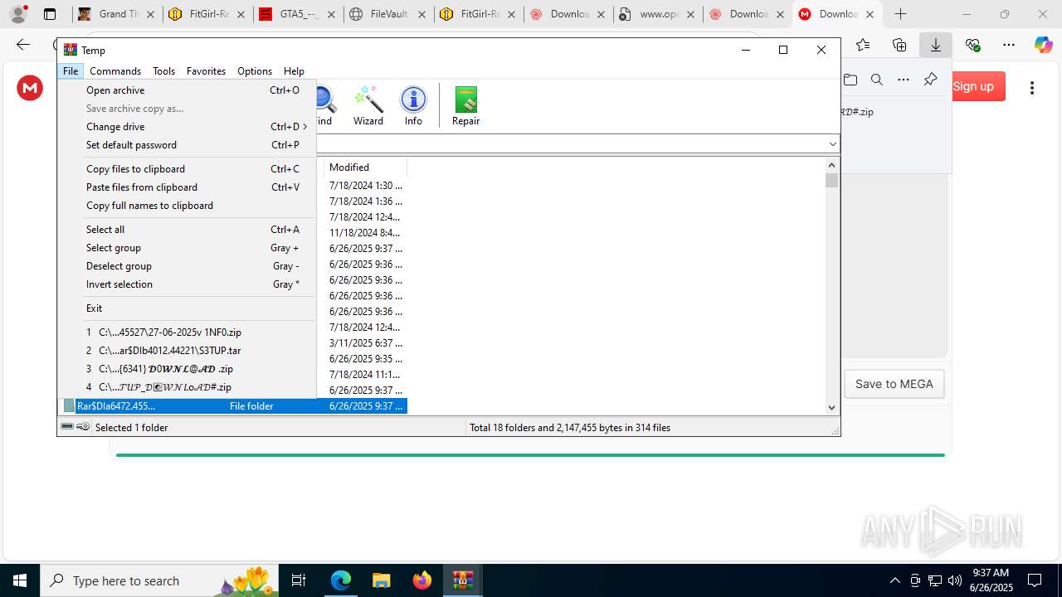Click the file list scroll down arrow
Screen dimensions: 1062x597
click(x=832, y=407)
